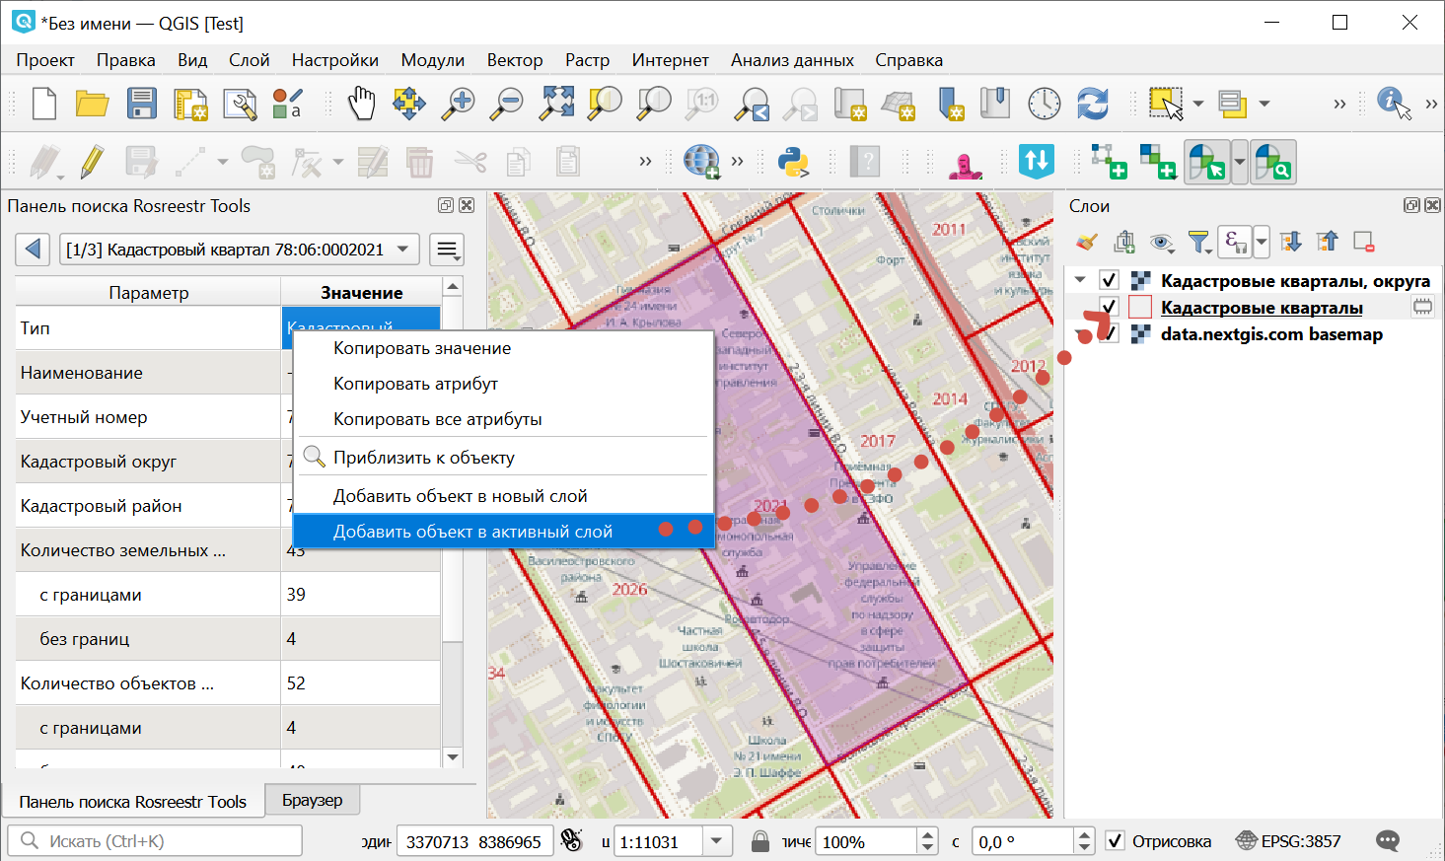The width and height of the screenshot is (1445, 861).
Task: Open project using the yellow folder icon
Action: click(92, 104)
